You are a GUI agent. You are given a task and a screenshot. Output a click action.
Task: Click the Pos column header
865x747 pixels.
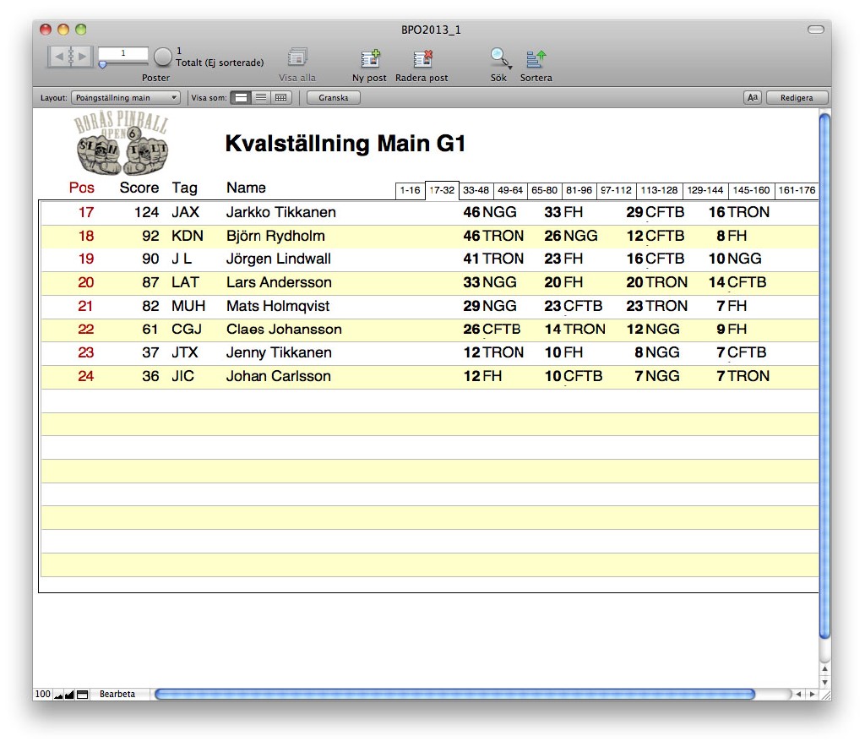pyautogui.click(x=82, y=188)
